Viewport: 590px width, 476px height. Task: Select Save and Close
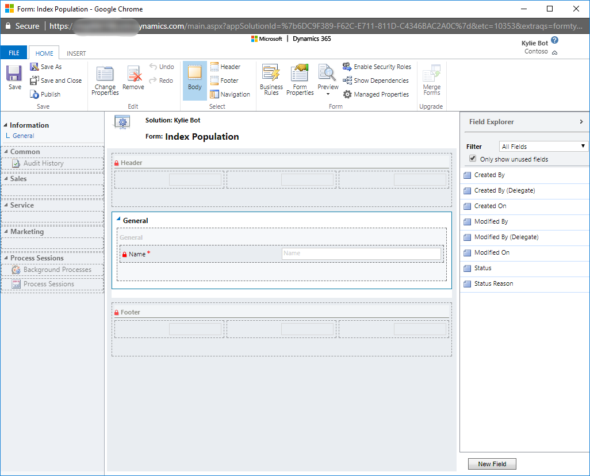56,80
